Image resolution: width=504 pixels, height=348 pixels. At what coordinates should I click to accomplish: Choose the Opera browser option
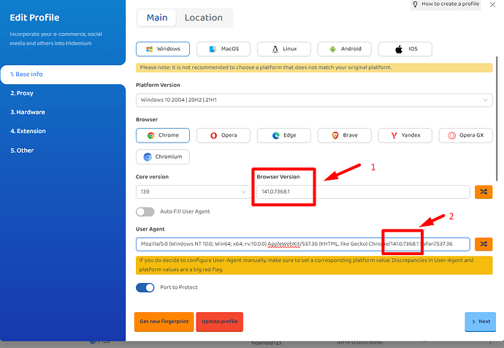pos(224,135)
